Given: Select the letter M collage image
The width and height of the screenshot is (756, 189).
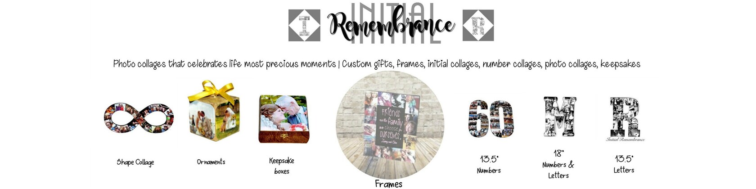Looking at the screenshot, I should 559,117.
